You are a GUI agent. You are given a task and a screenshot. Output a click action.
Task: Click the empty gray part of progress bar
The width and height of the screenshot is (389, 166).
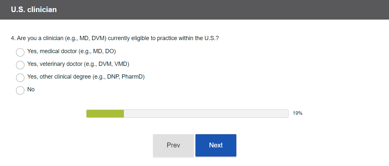coord(206,113)
